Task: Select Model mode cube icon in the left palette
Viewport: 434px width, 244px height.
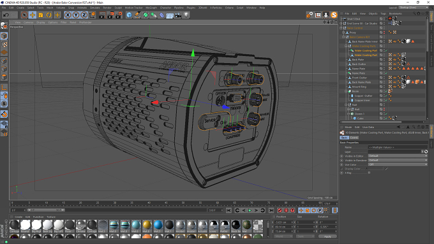Action: tap(4, 36)
